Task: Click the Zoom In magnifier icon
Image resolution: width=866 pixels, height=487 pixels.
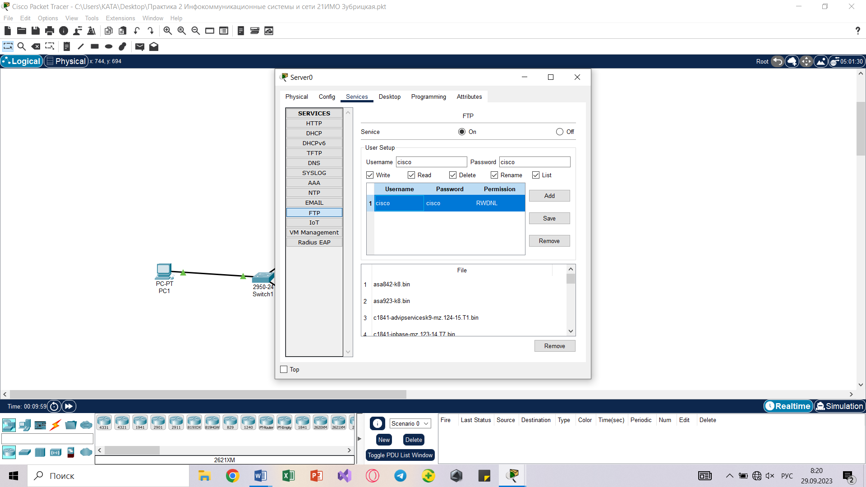Action: [x=168, y=31]
